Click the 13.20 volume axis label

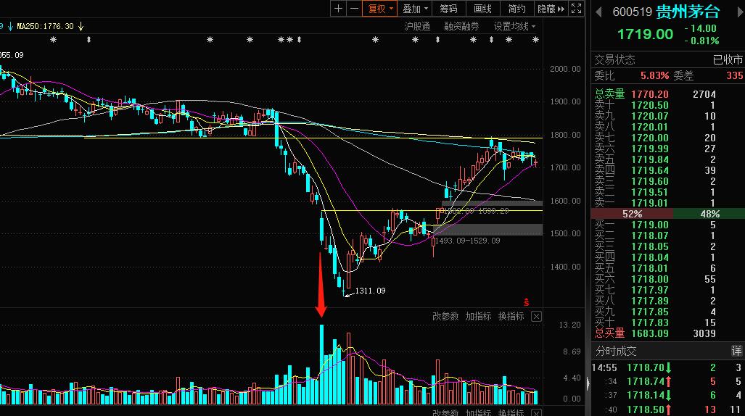coord(569,325)
